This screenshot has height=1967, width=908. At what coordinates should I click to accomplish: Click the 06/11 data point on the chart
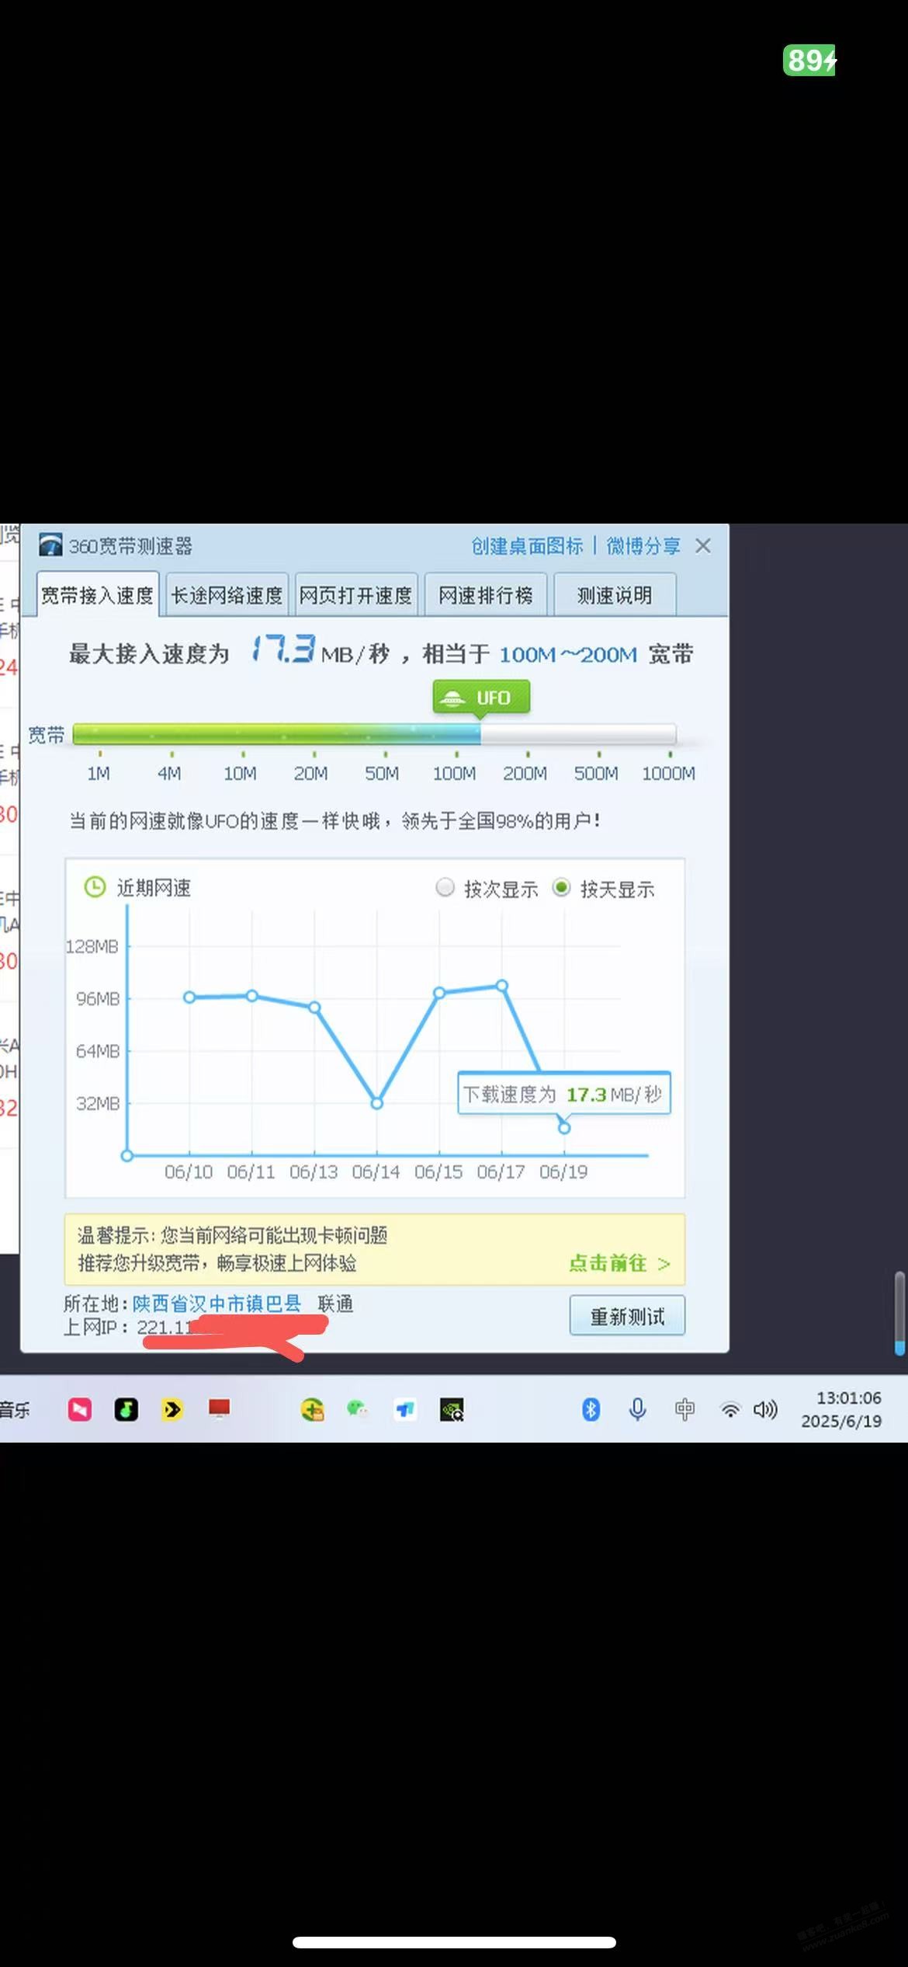click(252, 995)
